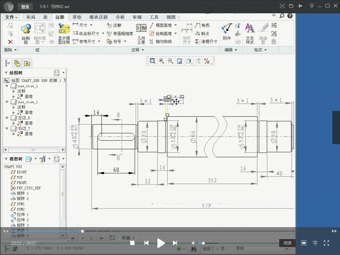Click the red X delete icon
The height and width of the screenshot is (255, 340).
point(10,42)
